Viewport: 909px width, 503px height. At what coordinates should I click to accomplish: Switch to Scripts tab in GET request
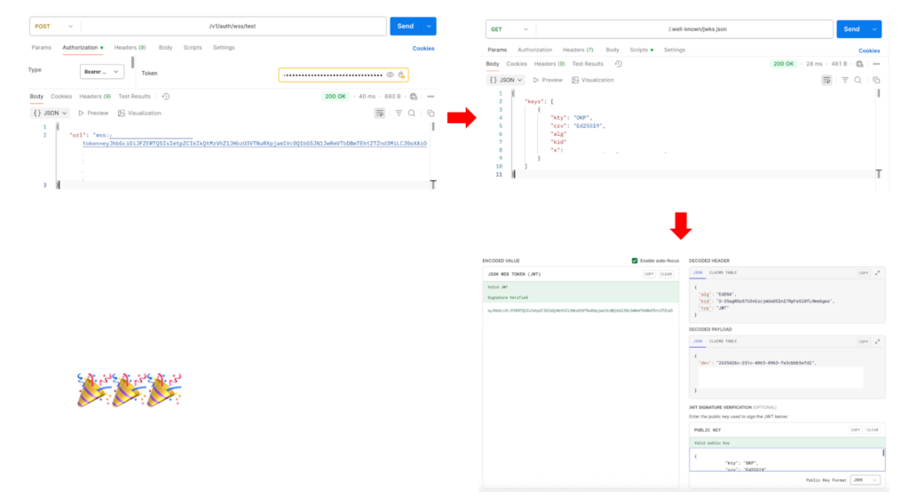(x=639, y=50)
